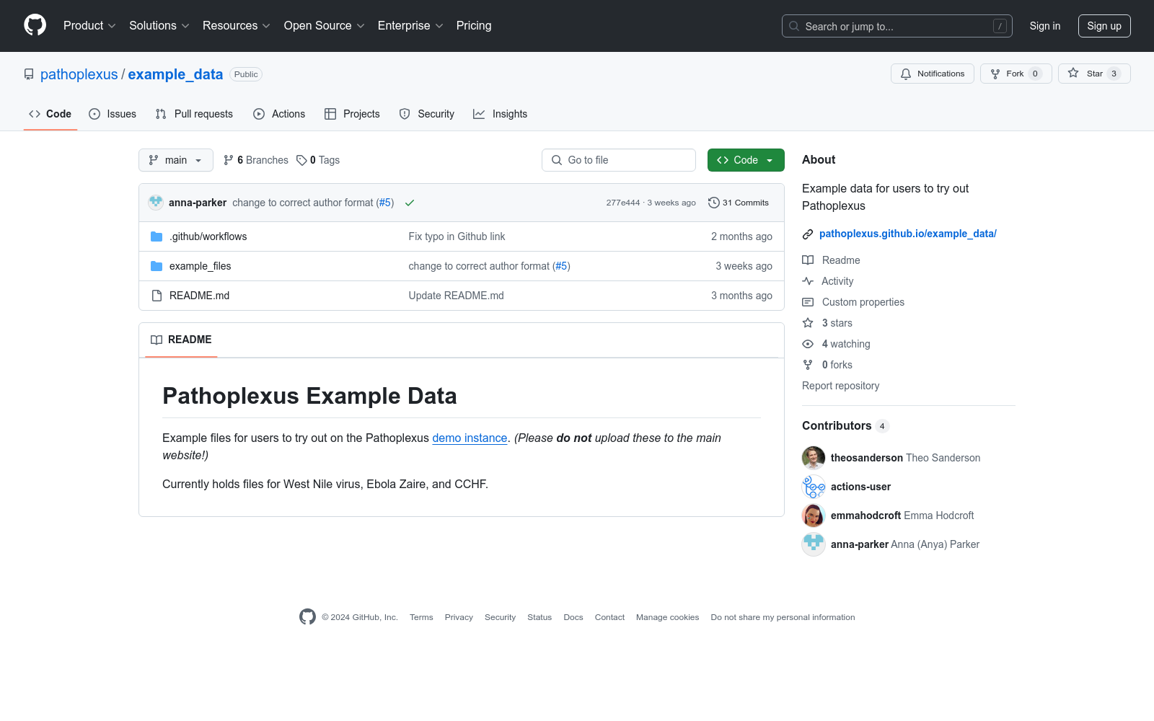
Task: Click the Report repository link
Action: pyautogui.click(x=841, y=386)
